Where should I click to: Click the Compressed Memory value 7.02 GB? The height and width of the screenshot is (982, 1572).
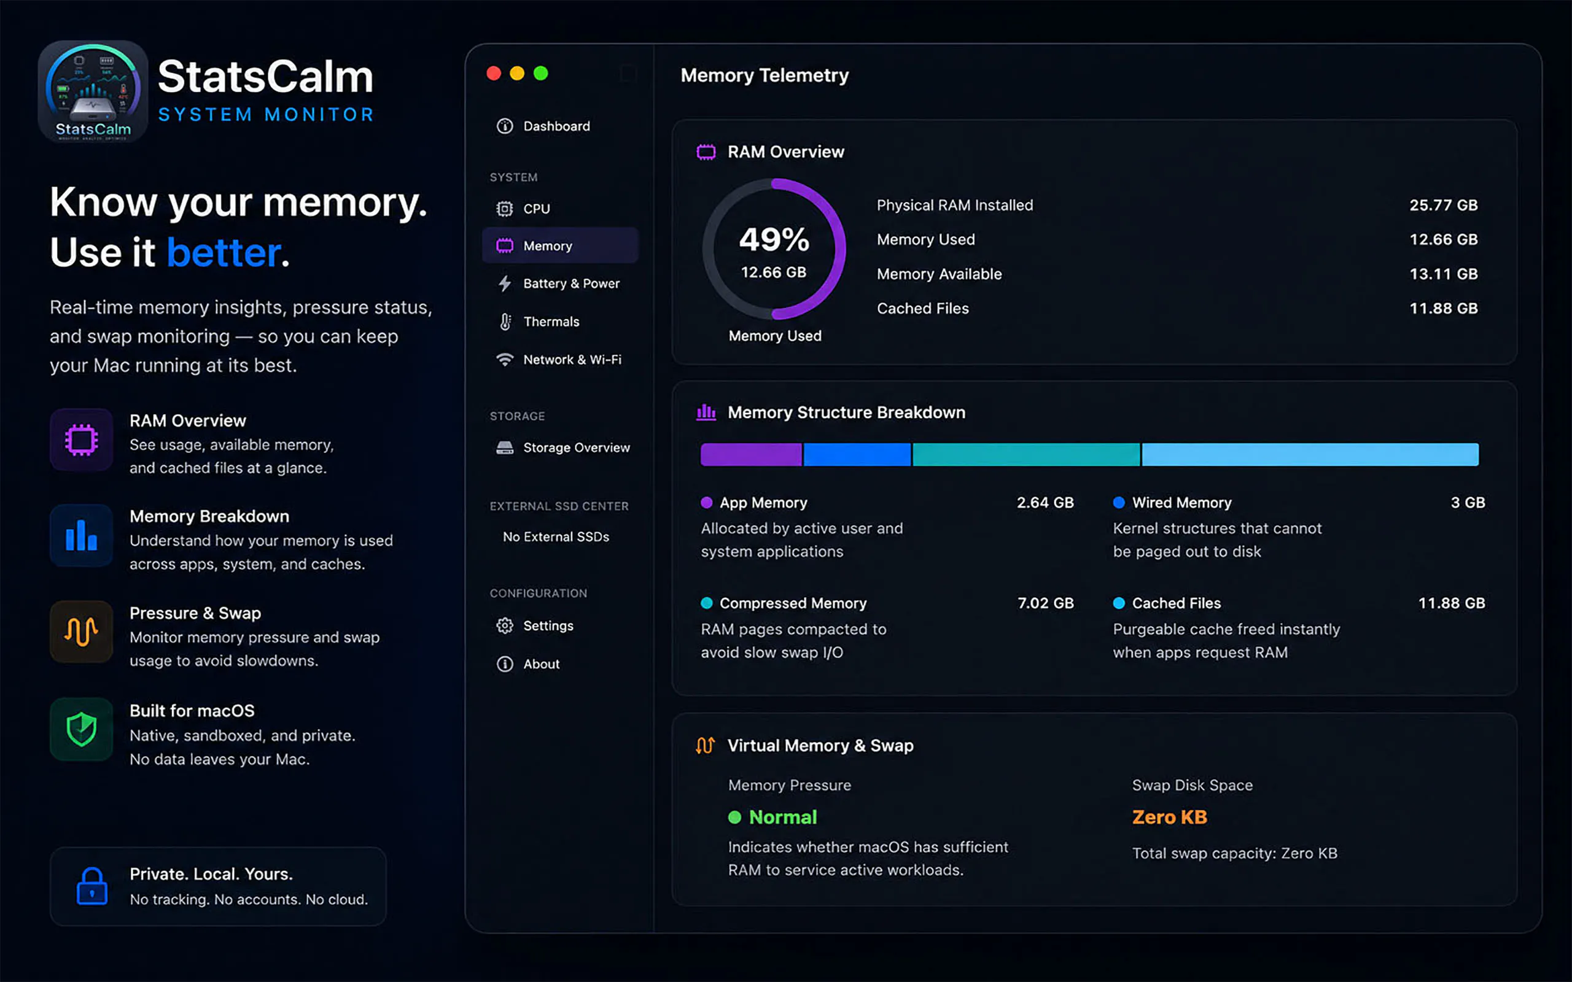pos(1045,603)
